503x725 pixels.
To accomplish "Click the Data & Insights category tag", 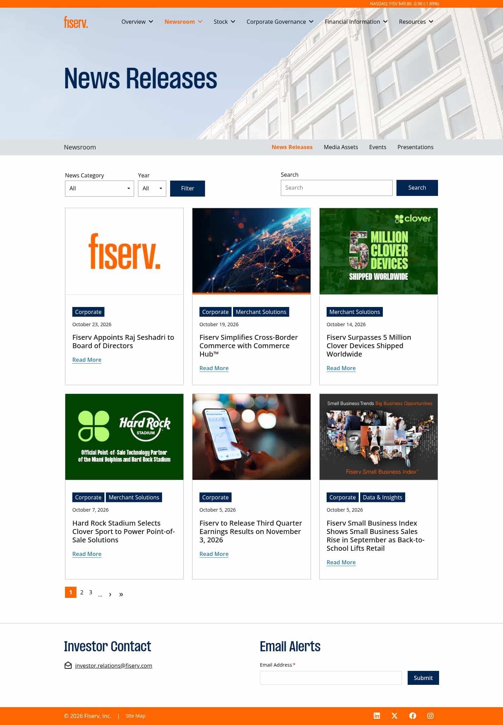I will pos(382,497).
